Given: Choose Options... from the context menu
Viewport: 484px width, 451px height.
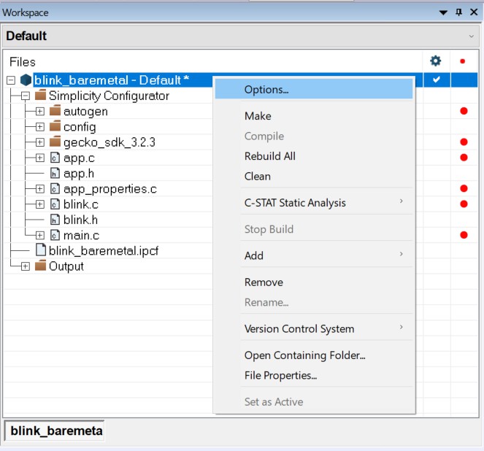Looking at the screenshot, I should (x=266, y=90).
